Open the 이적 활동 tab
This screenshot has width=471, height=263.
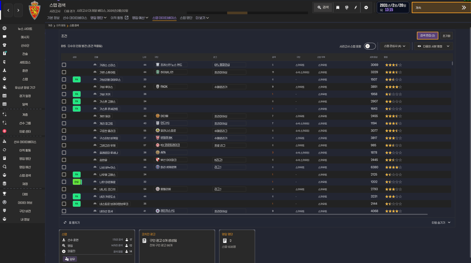(x=120, y=18)
